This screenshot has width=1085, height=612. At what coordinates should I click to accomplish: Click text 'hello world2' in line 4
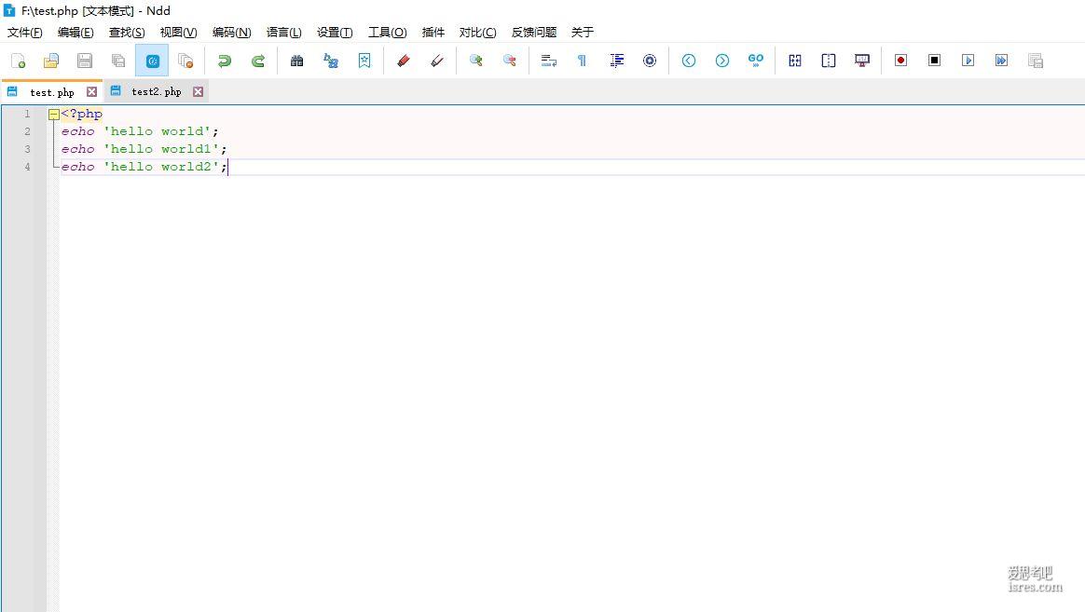click(161, 167)
